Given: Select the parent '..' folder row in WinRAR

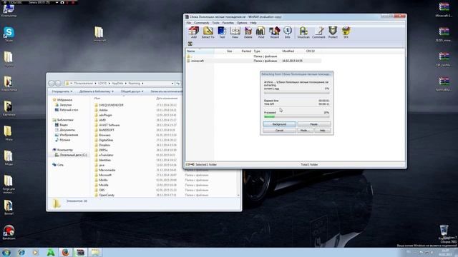Looking at the screenshot, I should pos(253,56).
